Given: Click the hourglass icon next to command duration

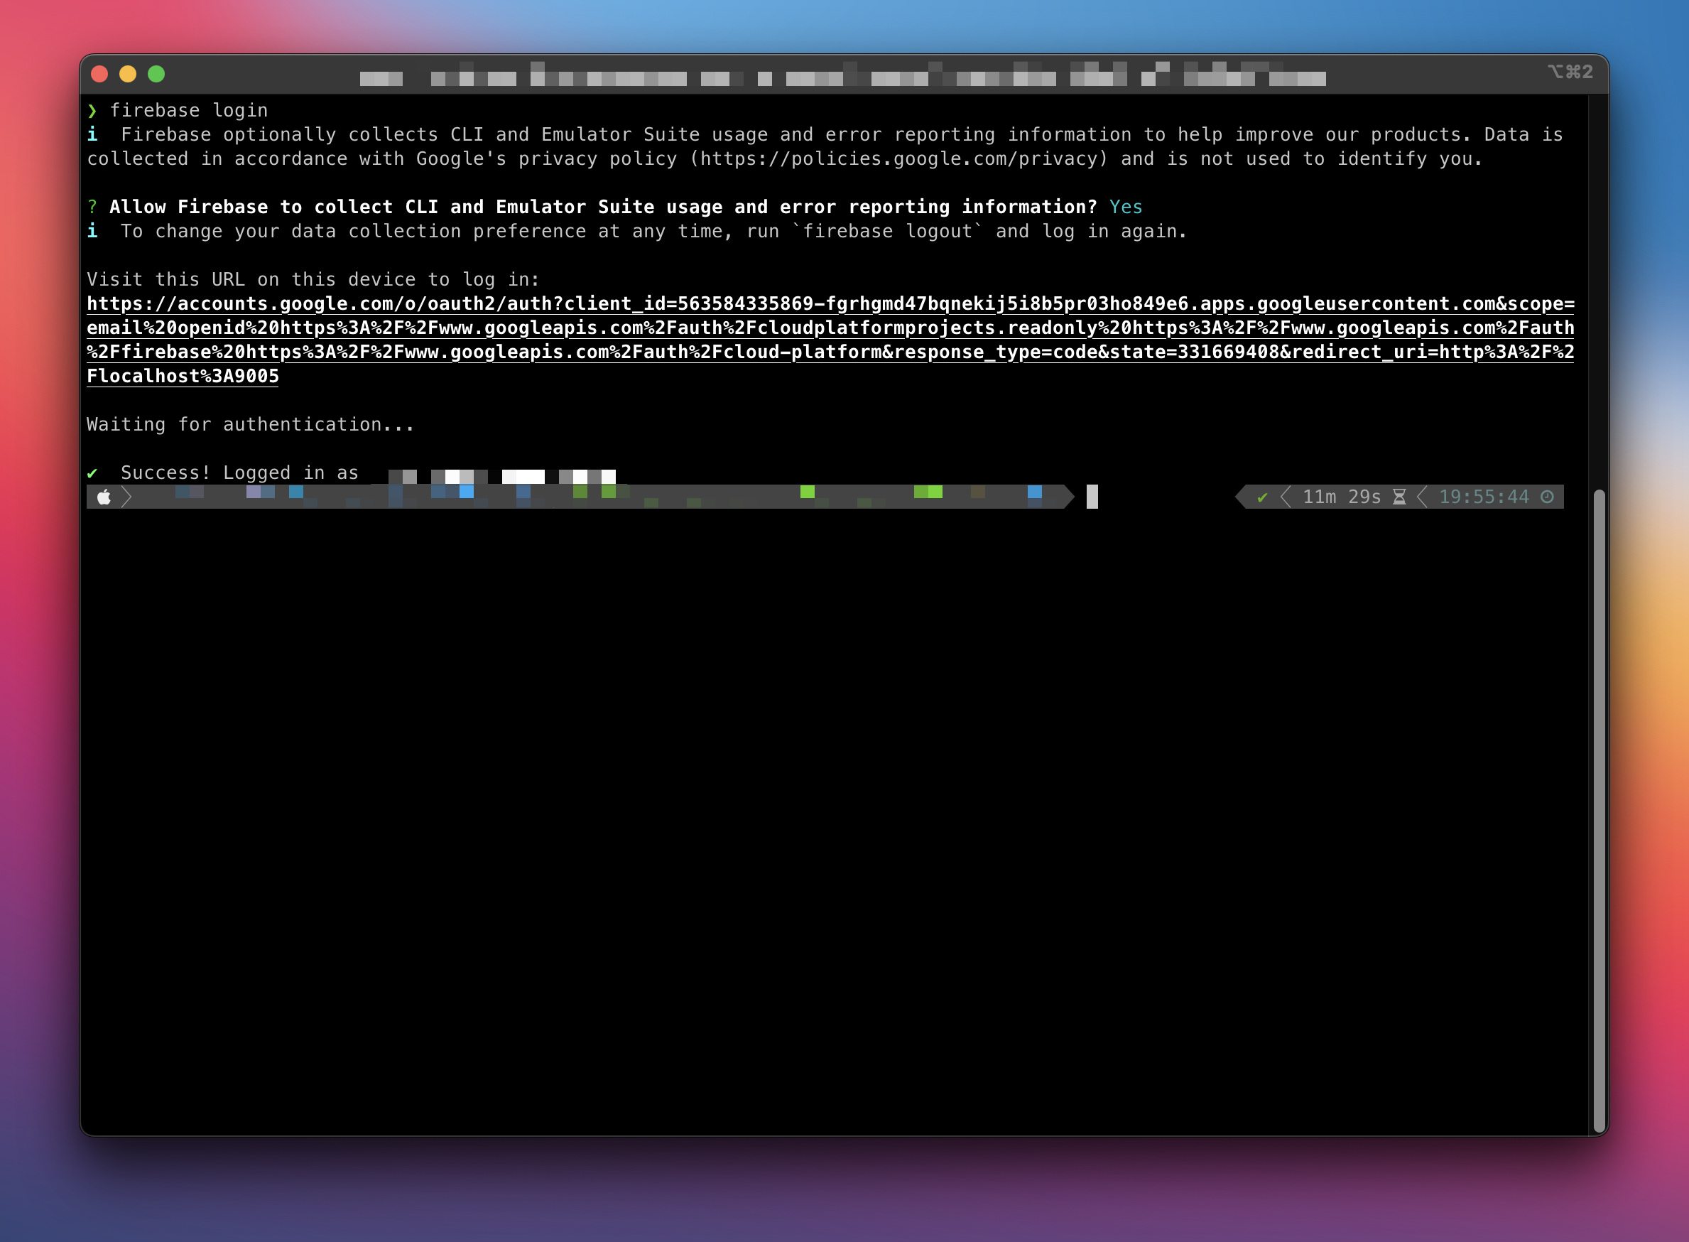Looking at the screenshot, I should (1398, 496).
